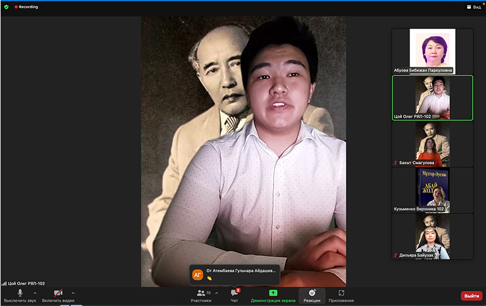Toggle the camera with Включить видео

[x=58, y=293]
